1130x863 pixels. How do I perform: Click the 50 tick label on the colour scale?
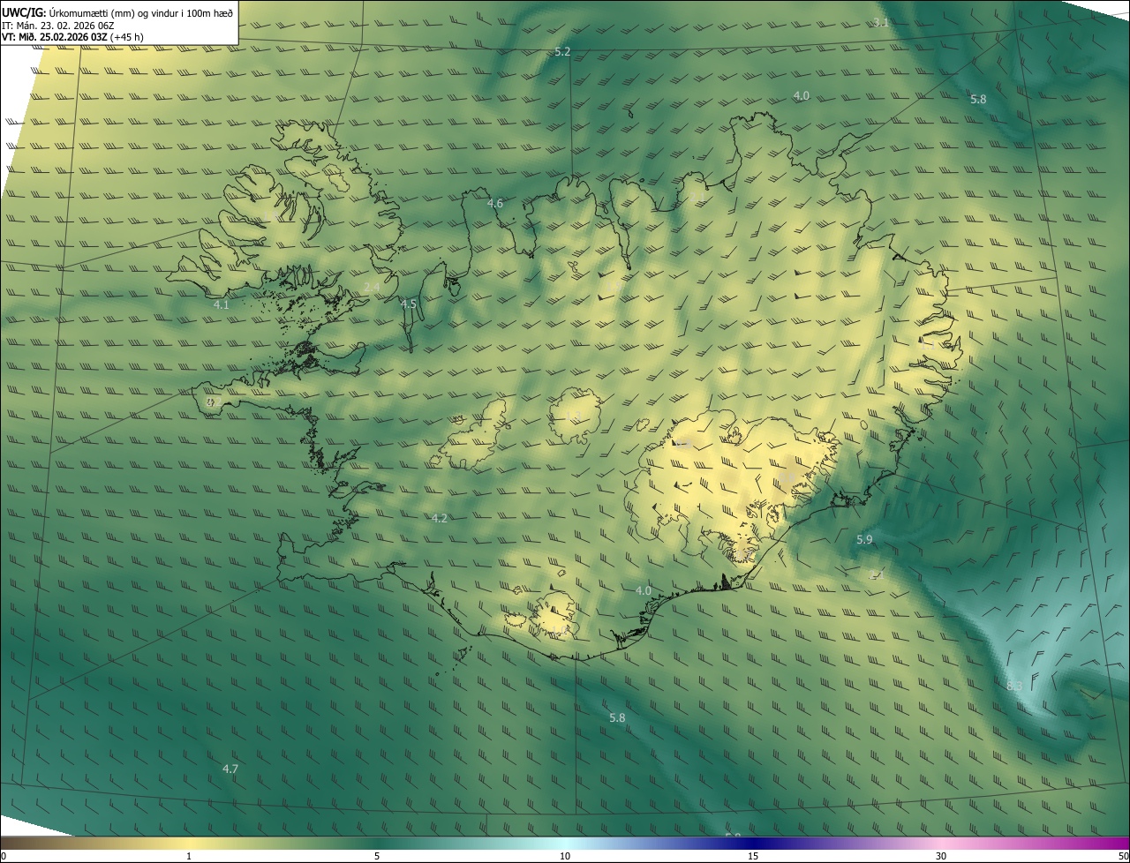click(1123, 857)
